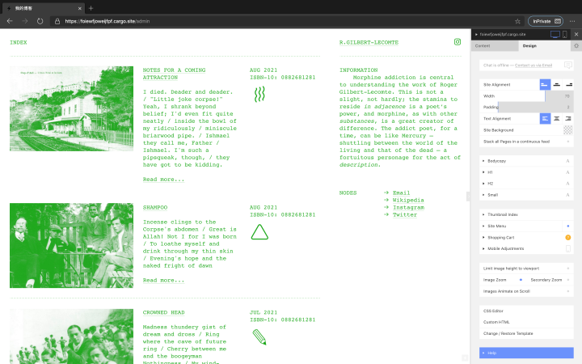Viewport: 582px width, 364px height.
Task: Toggle the Secondary Zoom option
Action: pos(568,280)
